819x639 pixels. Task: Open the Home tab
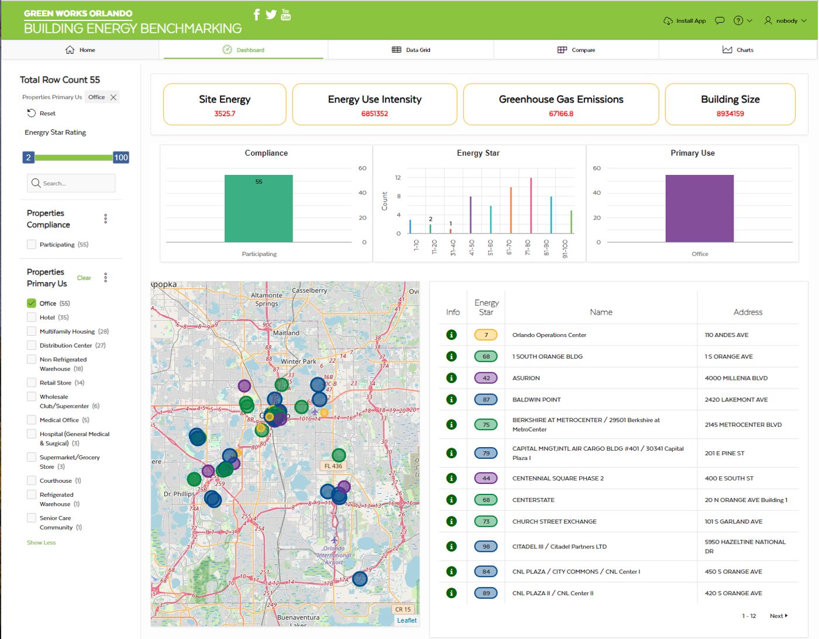click(80, 50)
